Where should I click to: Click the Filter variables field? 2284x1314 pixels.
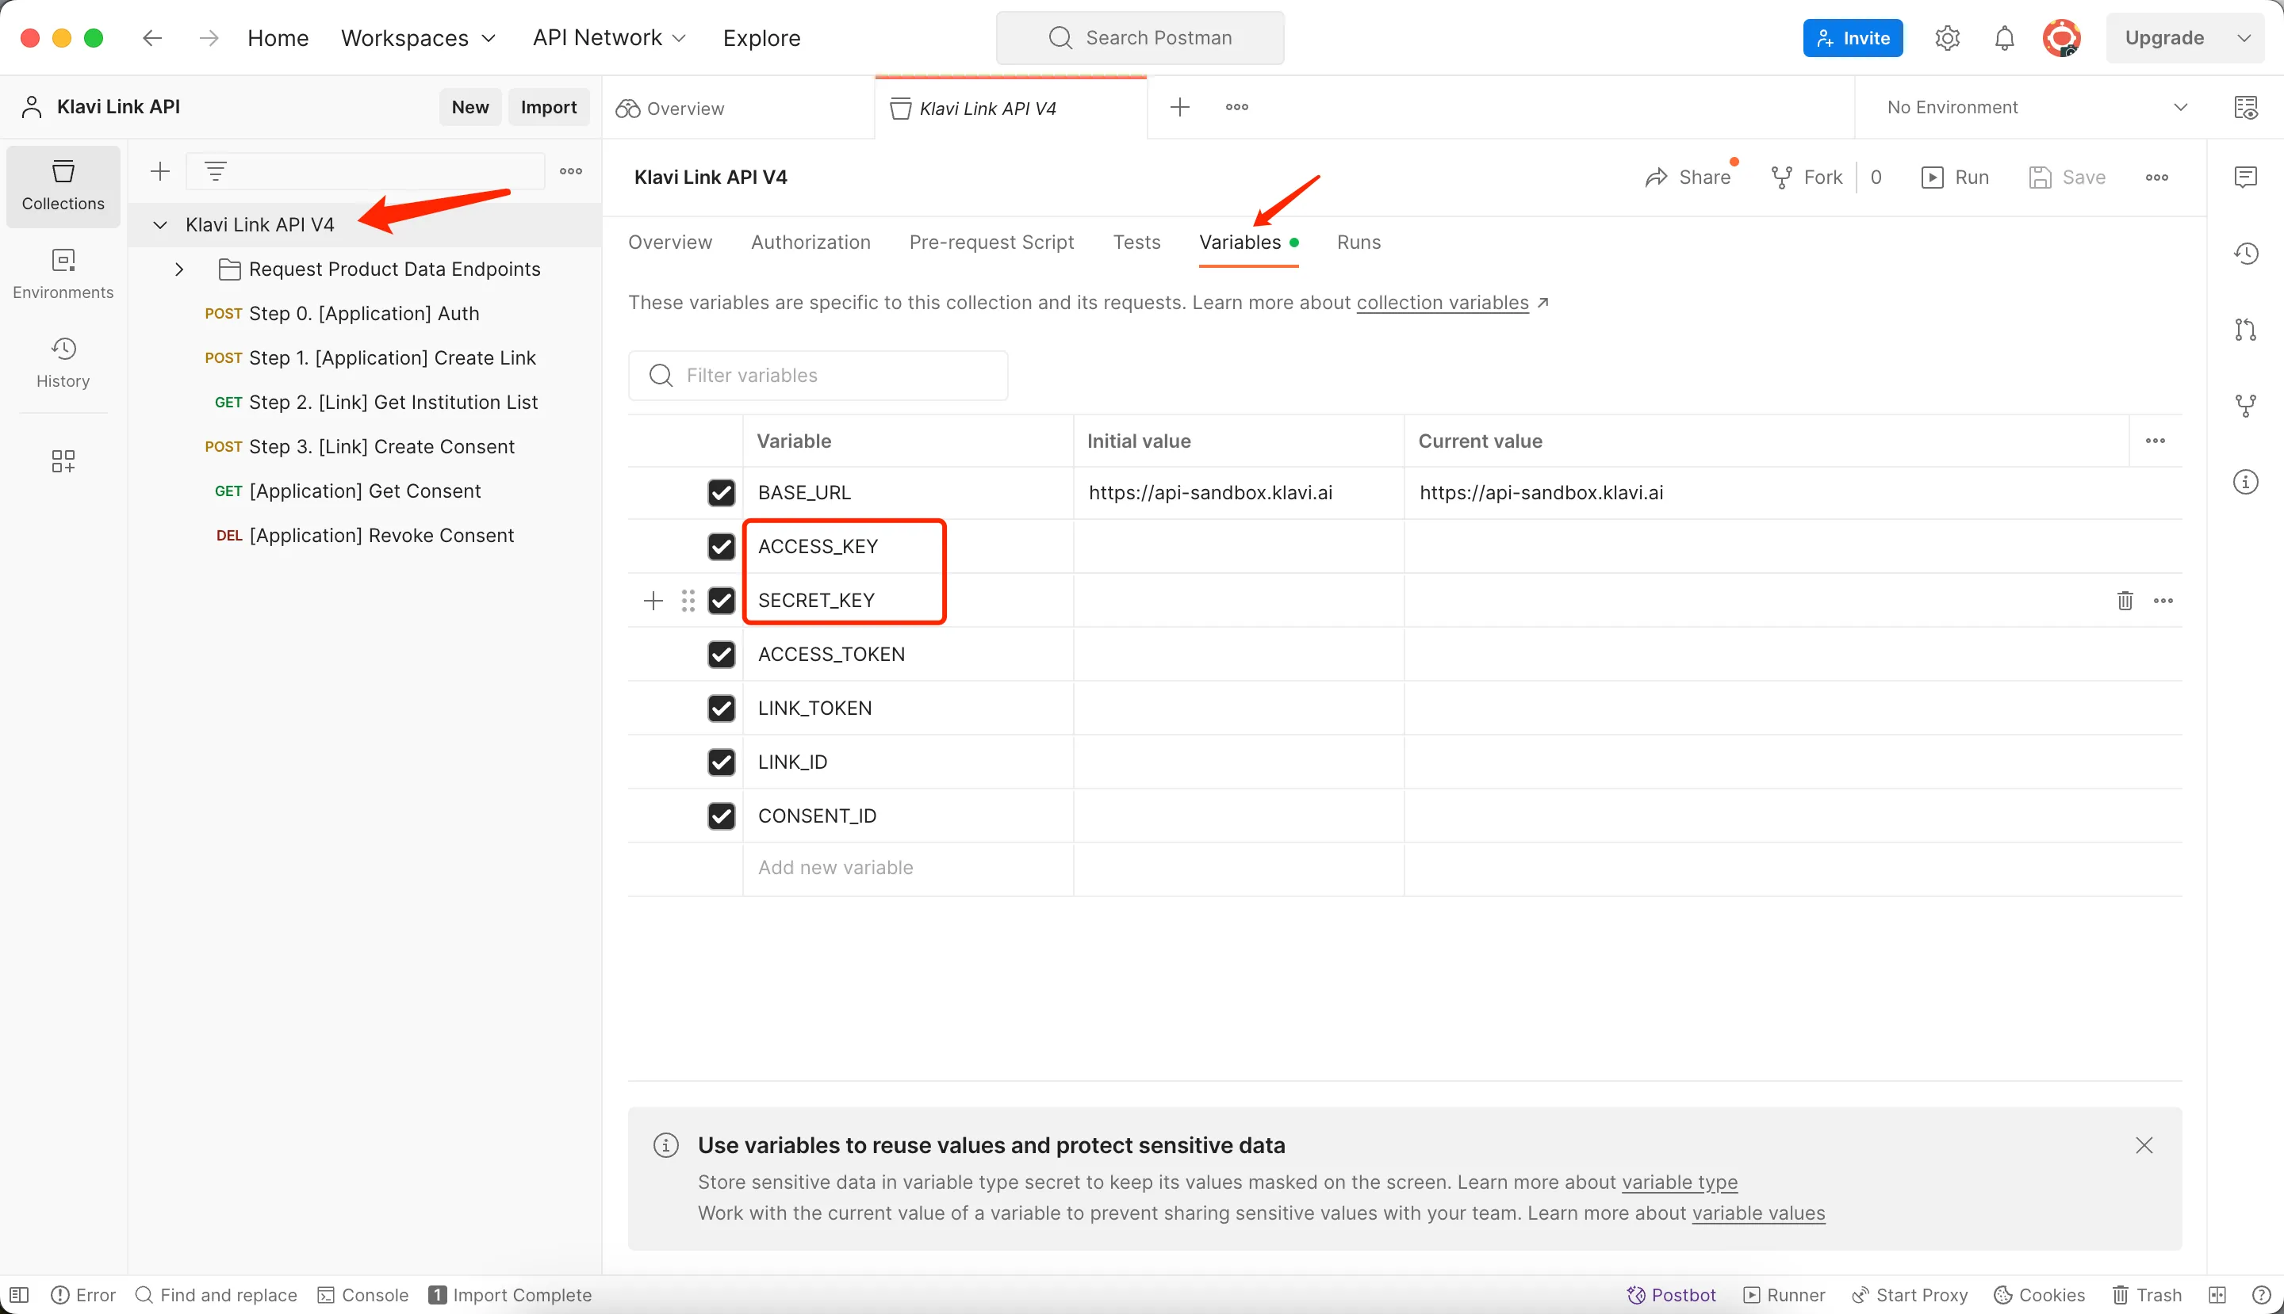[818, 376]
